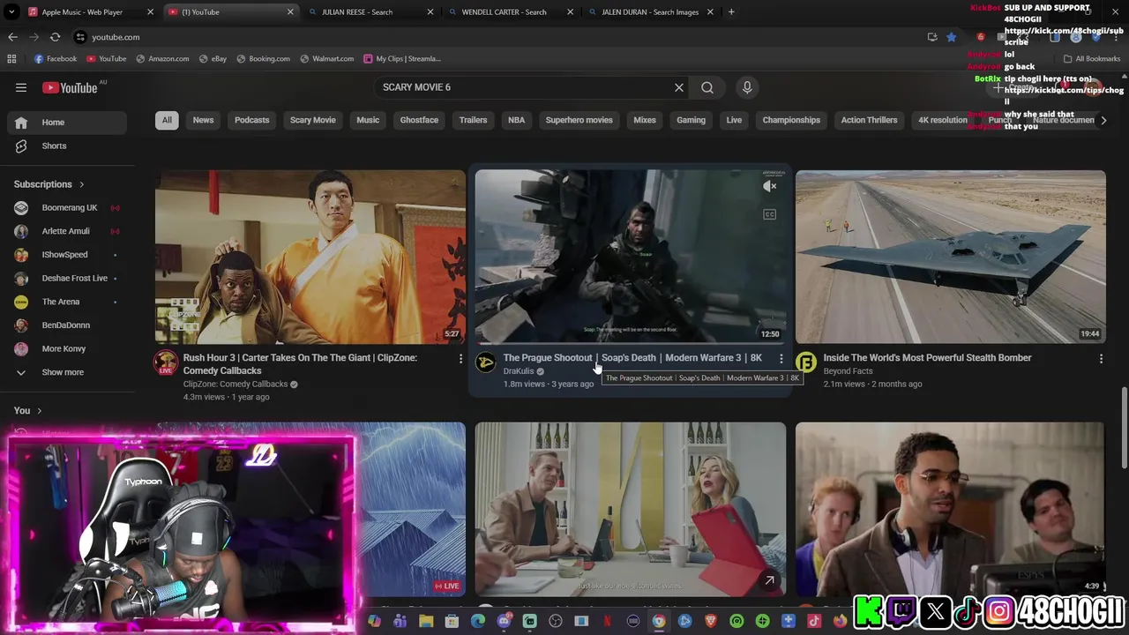The image size is (1129, 635).
Task: Open Brave browser in the taskbar
Action: [711, 622]
